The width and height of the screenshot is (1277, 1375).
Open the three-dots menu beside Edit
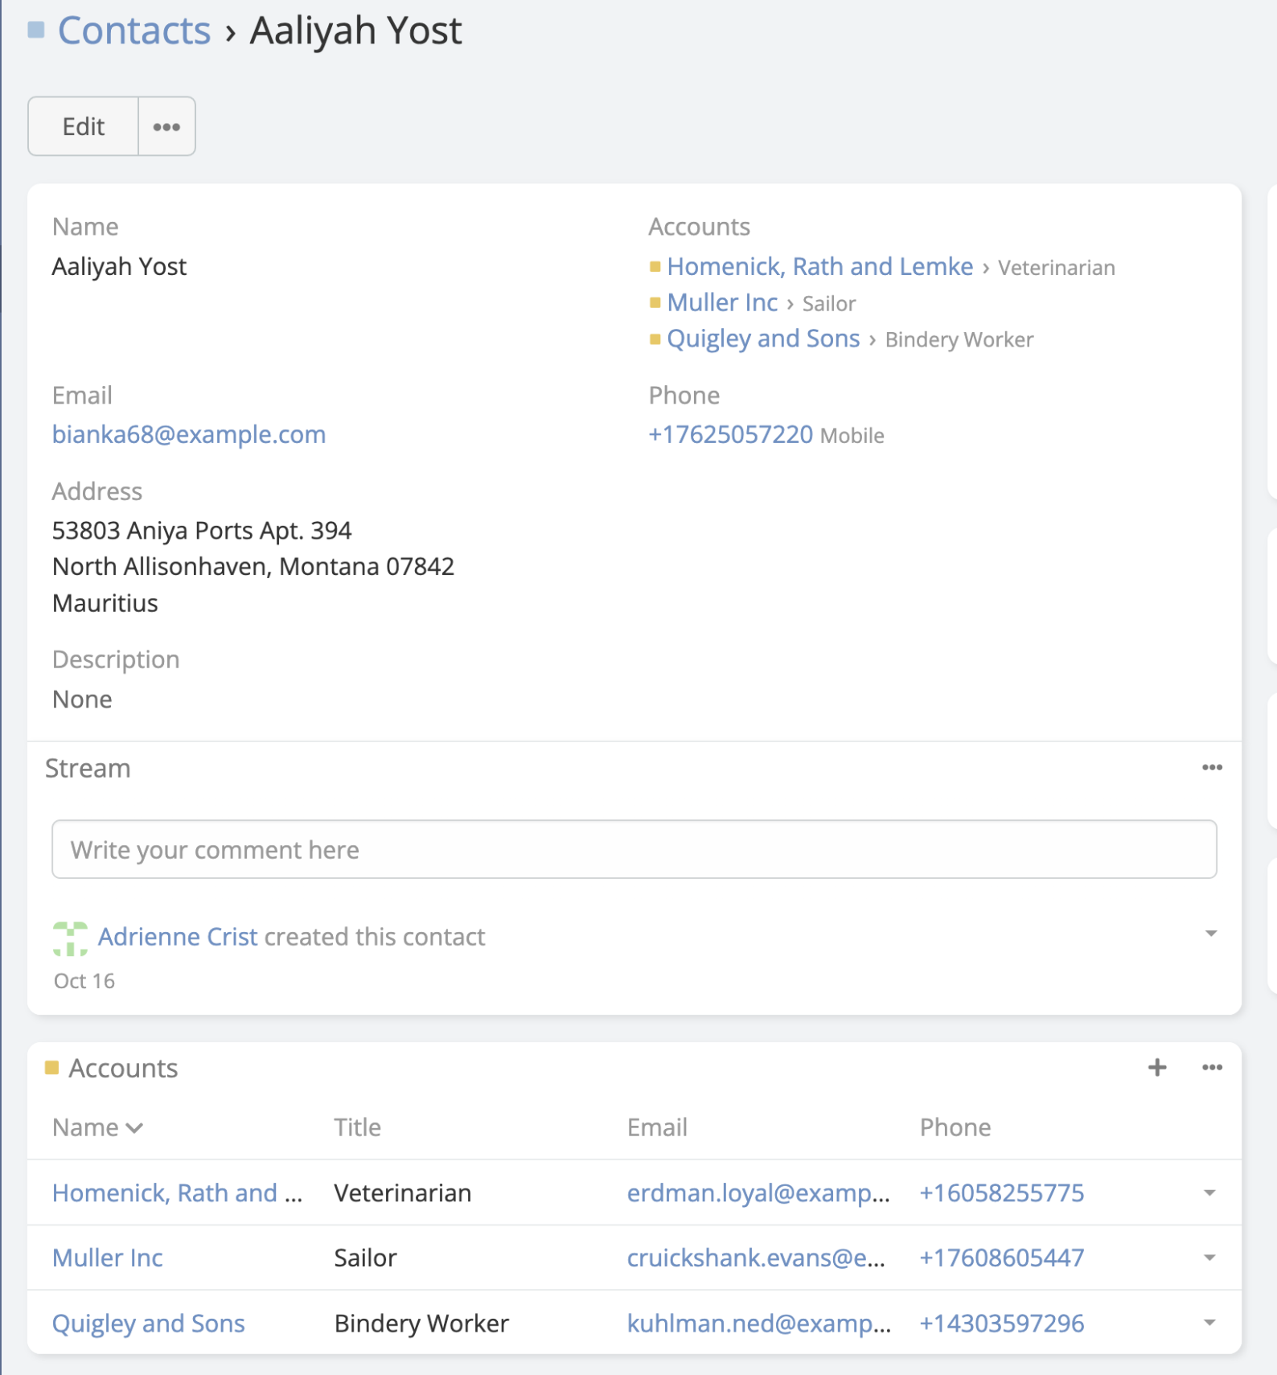(166, 126)
